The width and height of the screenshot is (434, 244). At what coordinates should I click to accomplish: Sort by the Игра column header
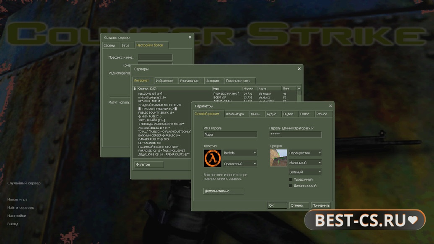227,88
